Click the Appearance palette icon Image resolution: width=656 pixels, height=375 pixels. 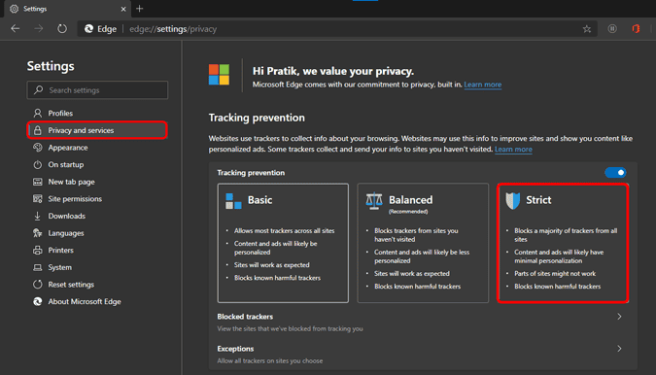pyautogui.click(x=38, y=147)
